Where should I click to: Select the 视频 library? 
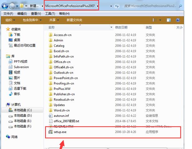(17, 72)
